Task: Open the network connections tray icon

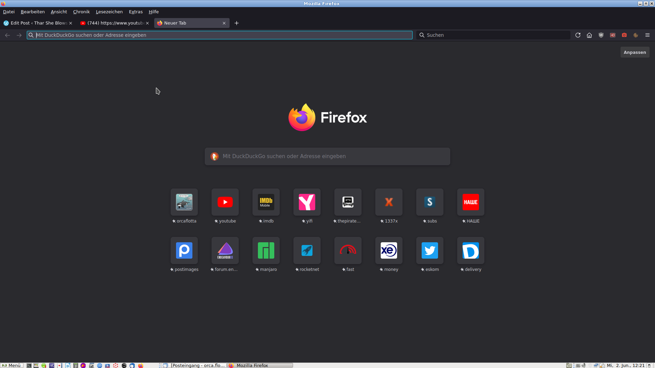Action: click(x=596, y=365)
